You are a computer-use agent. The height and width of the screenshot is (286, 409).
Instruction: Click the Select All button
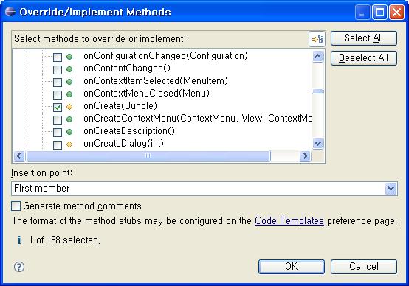[364, 38]
